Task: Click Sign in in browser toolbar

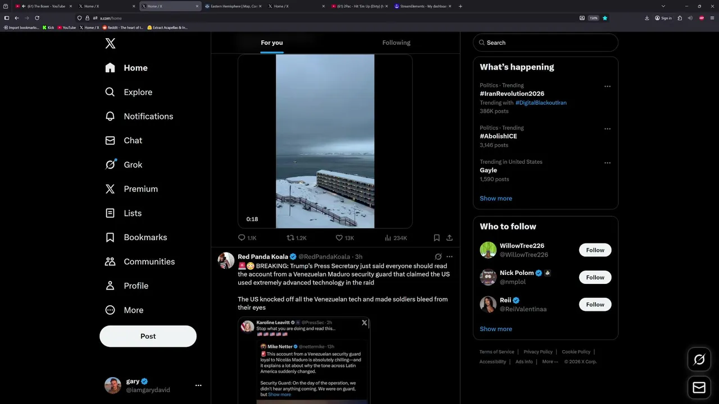Action: pos(663,18)
